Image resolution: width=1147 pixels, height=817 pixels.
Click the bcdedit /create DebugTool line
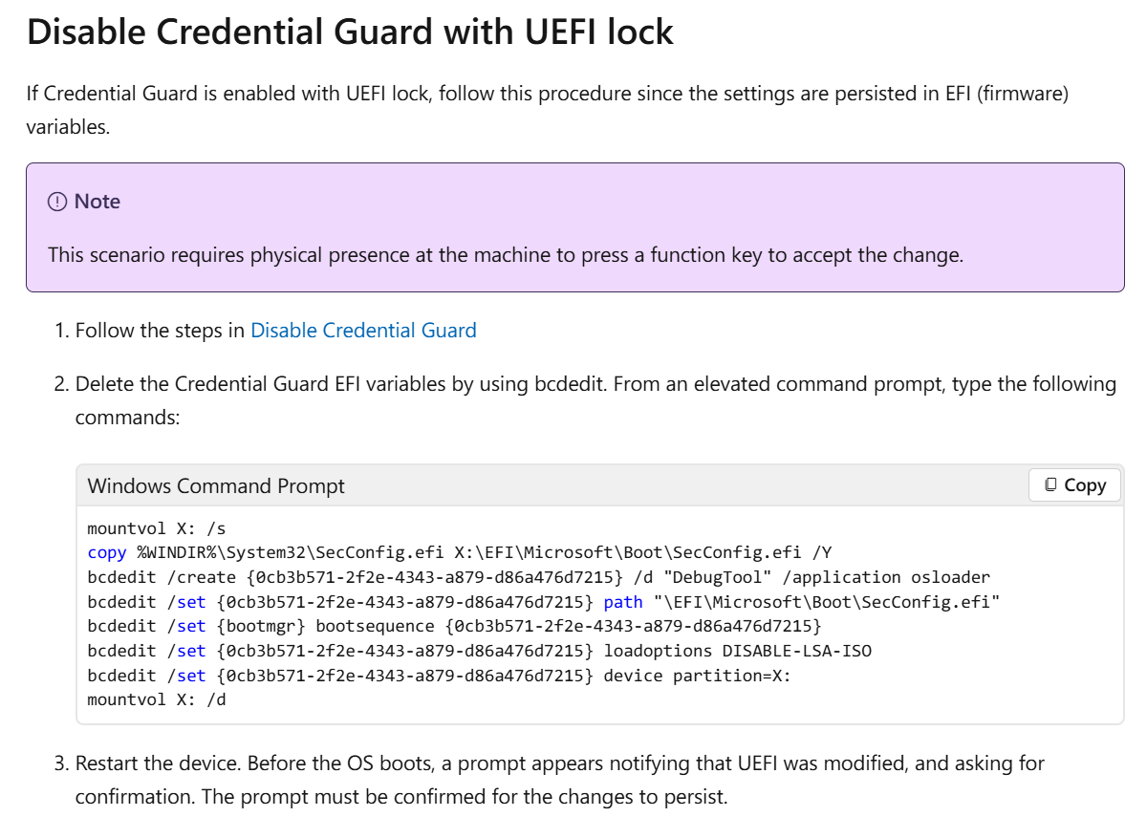(538, 577)
